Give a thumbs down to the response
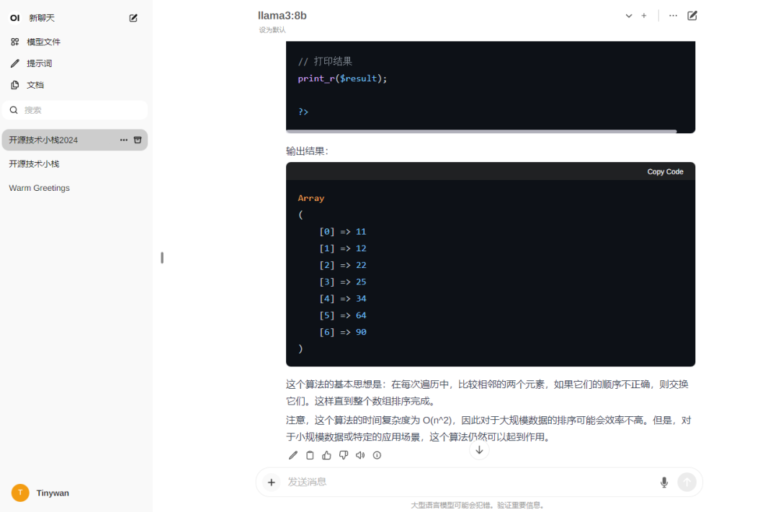Screen dimensions: 778x512 point(344,454)
